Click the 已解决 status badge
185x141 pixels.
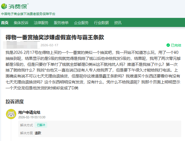(x=41, y=125)
